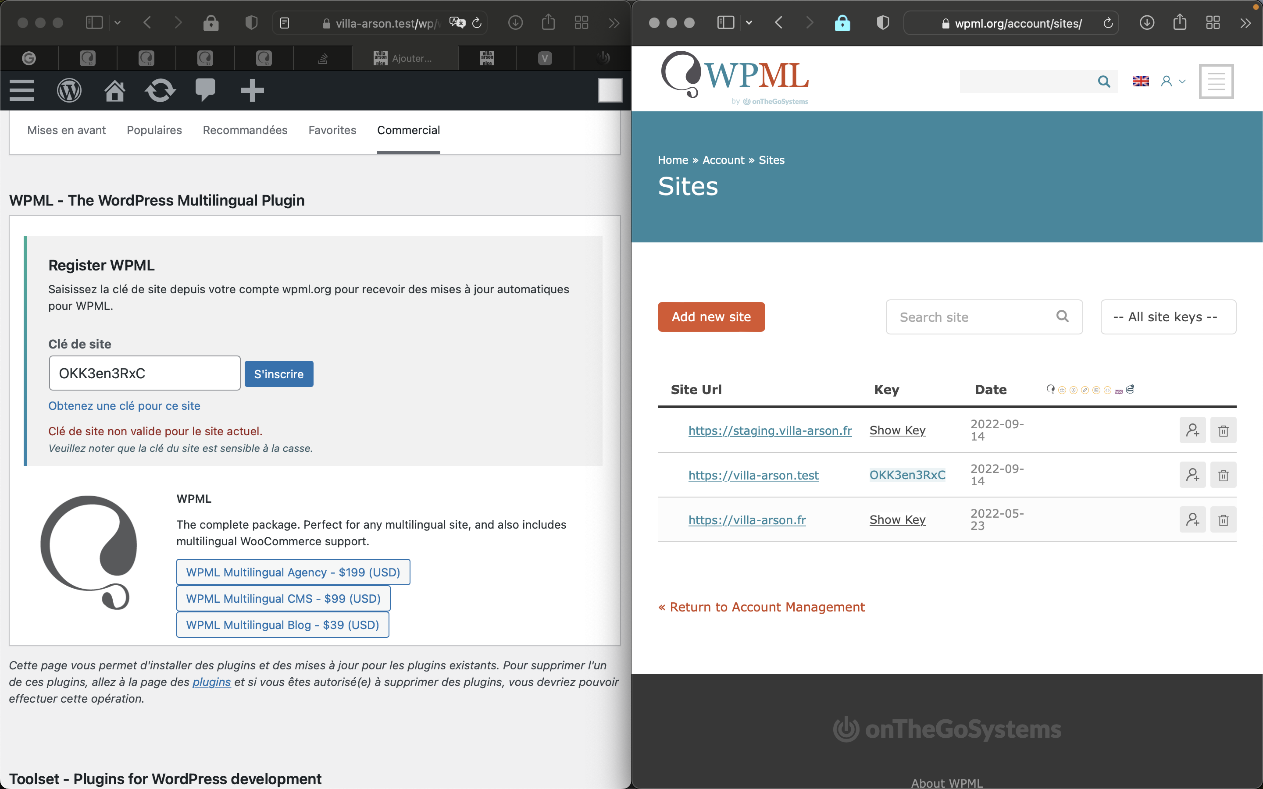Switch to the Populaires tab
This screenshot has height=789, width=1263.
(154, 130)
